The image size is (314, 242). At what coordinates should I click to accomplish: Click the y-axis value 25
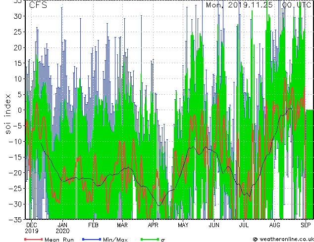(x=18, y=32)
